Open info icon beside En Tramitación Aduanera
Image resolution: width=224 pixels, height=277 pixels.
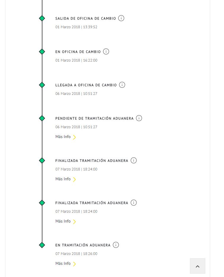click(116, 245)
